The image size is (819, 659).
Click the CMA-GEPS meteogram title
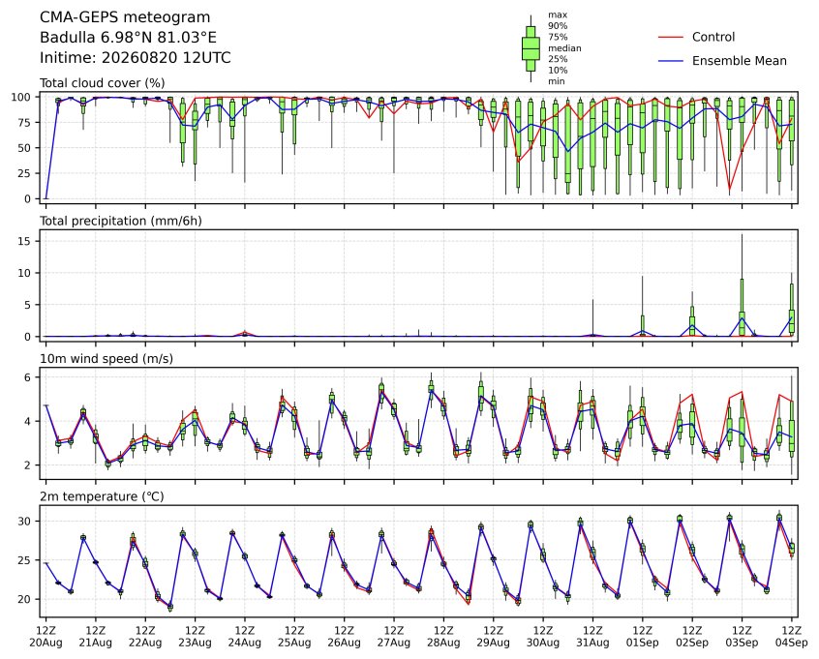point(125,17)
